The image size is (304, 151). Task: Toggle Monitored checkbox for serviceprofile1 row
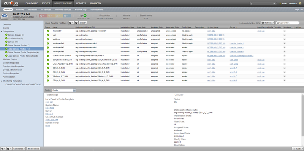pos(284,43)
